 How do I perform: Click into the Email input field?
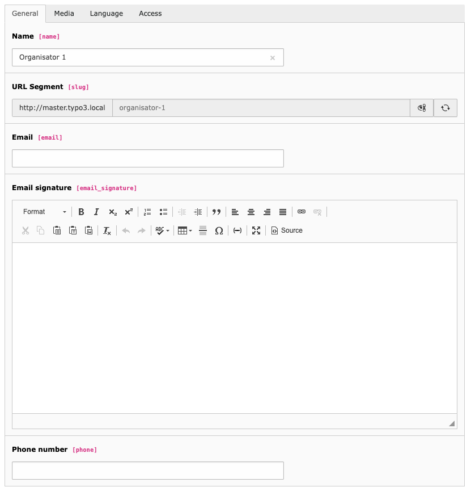(x=148, y=158)
